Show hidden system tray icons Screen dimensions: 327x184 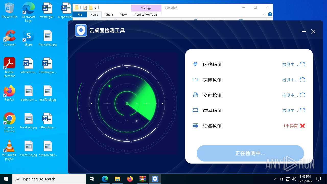[x=276, y=179]
